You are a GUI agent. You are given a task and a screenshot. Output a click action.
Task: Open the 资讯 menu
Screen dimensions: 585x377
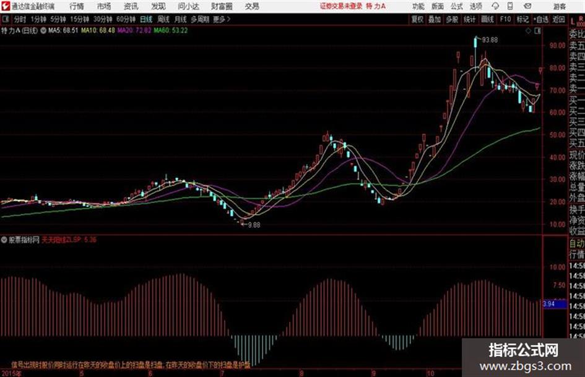(131, 6)
